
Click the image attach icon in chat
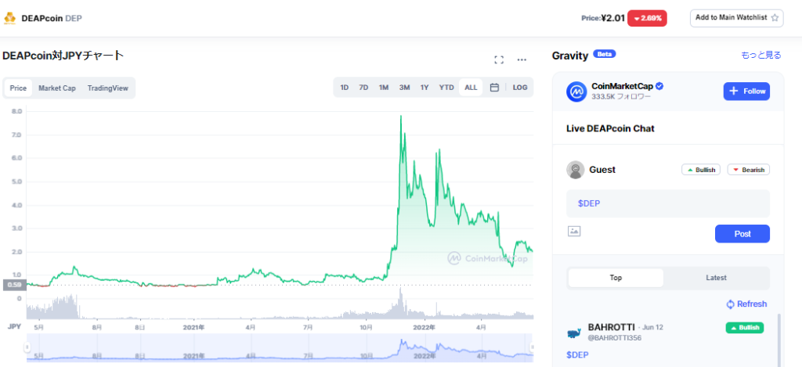[574, 231]
